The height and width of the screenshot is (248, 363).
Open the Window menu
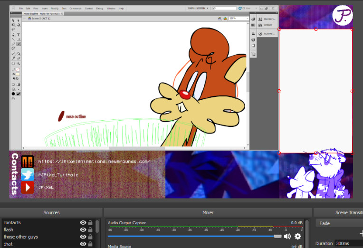(x=111, y=9)
